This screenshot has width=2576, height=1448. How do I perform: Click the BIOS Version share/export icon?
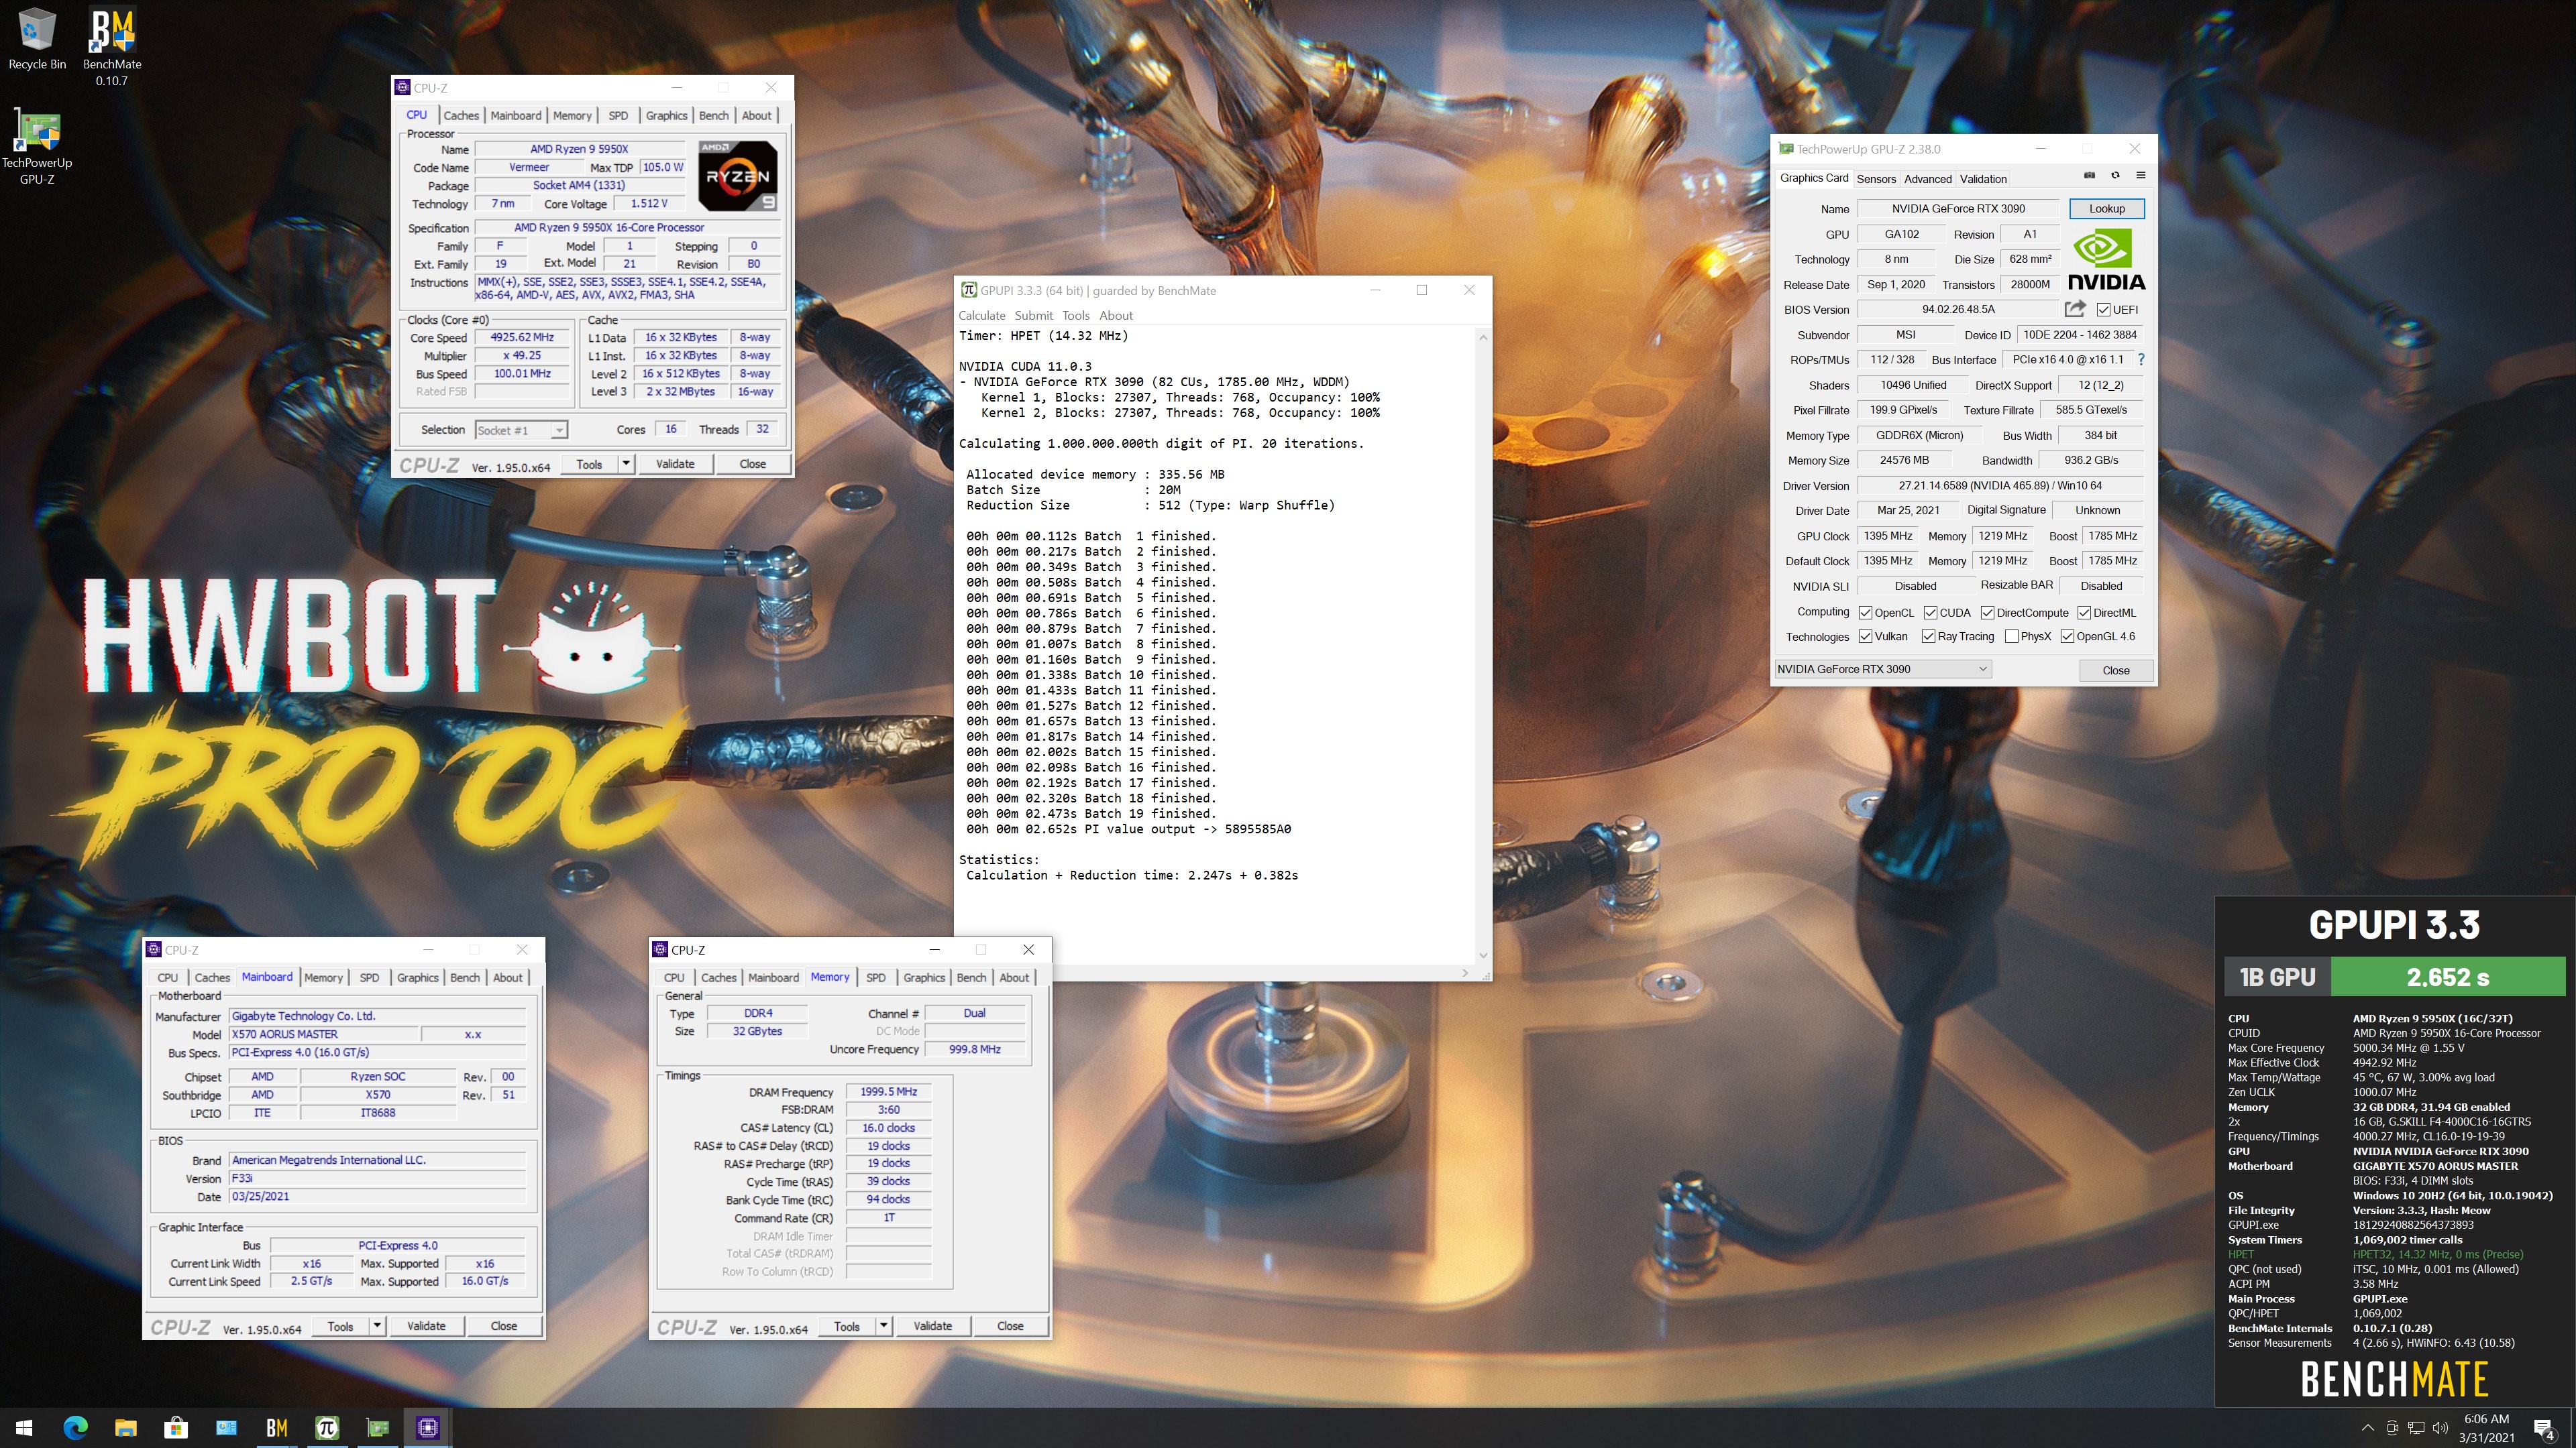[x=2075, y=309]
